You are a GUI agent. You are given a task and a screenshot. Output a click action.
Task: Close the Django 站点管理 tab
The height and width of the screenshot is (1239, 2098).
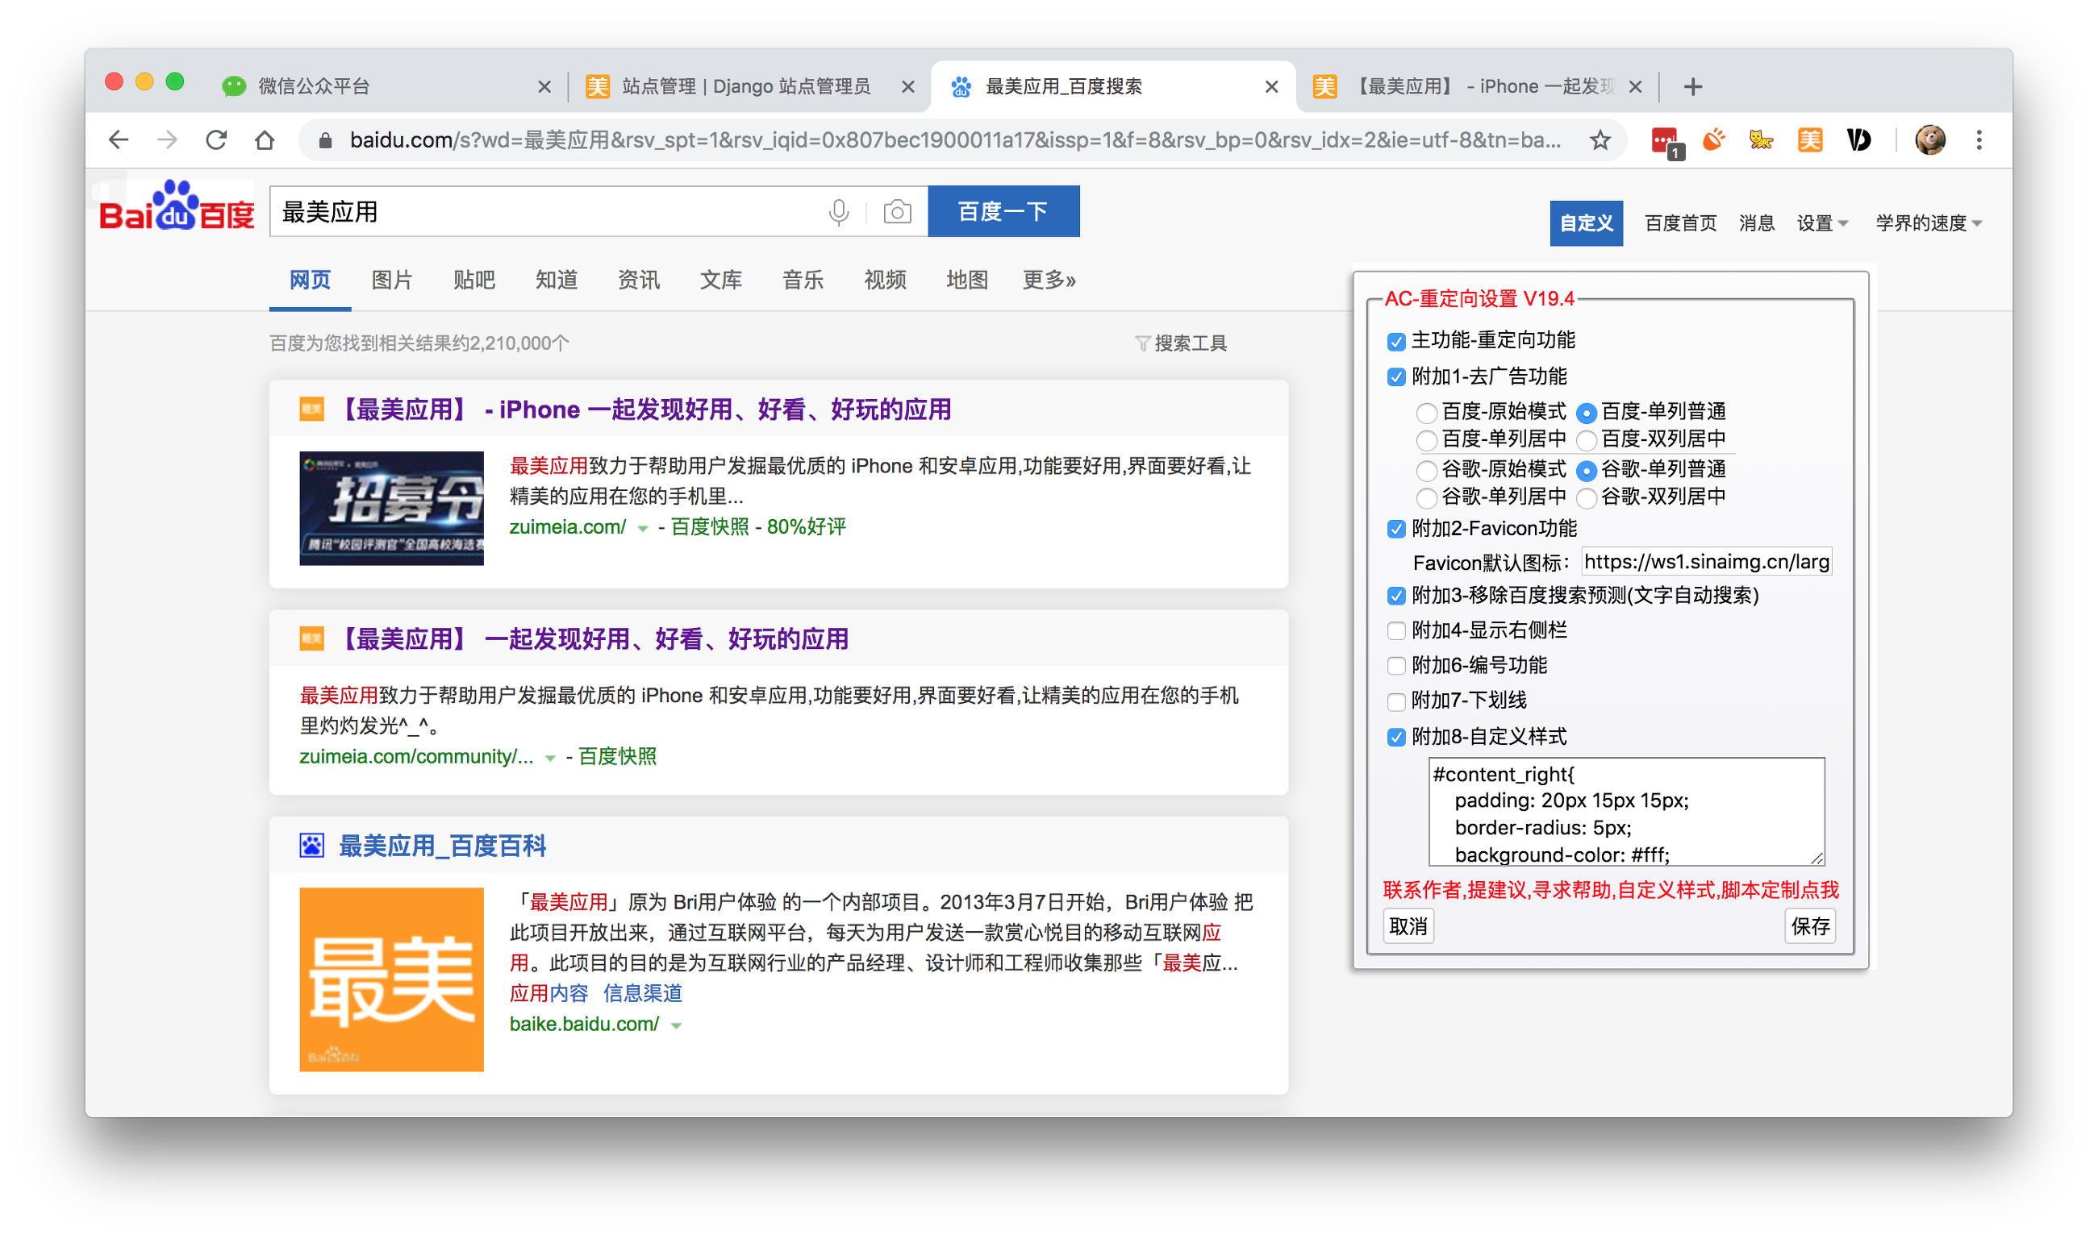[909, 86]
